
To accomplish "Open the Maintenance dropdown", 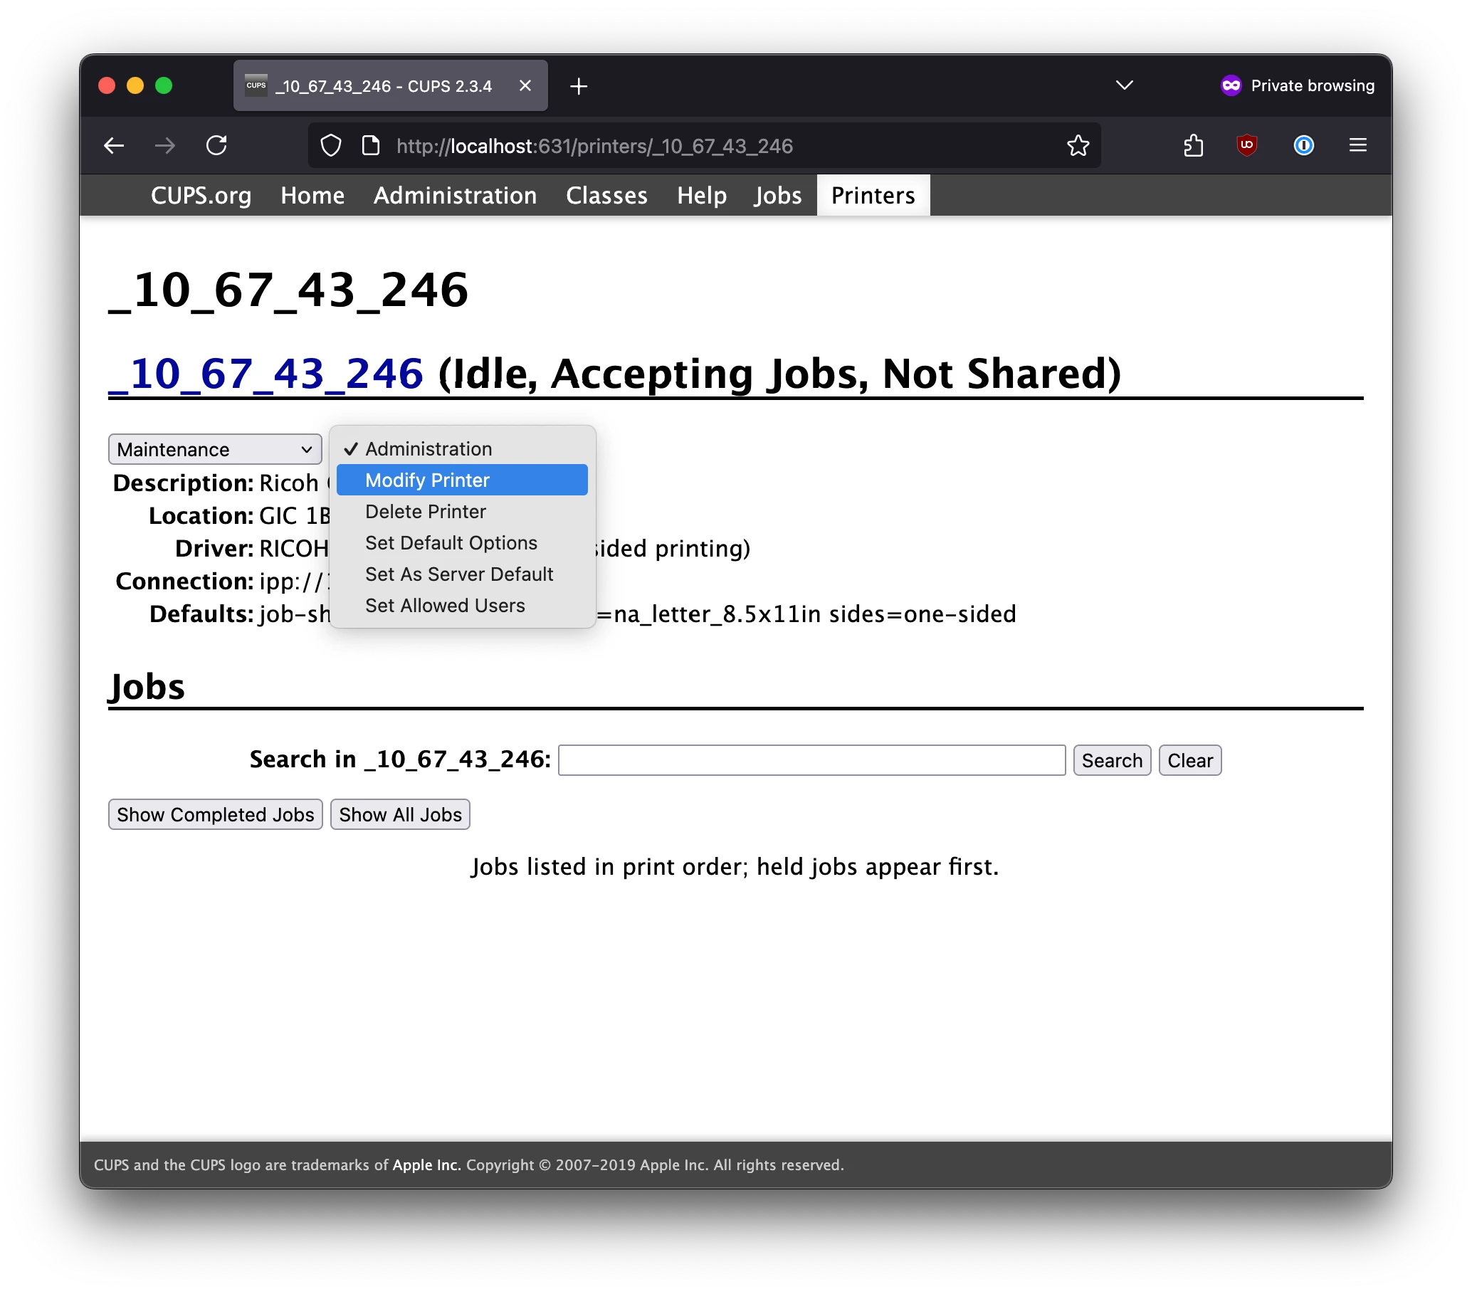I will (214, 449).
